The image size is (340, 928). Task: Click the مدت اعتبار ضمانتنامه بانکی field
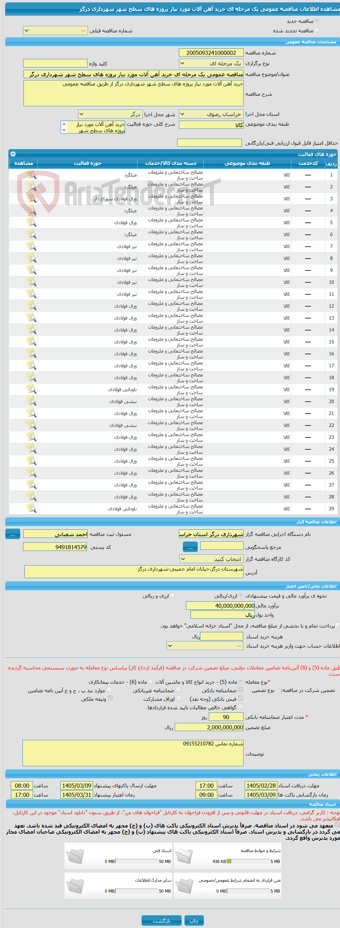(x=226, y=717)
